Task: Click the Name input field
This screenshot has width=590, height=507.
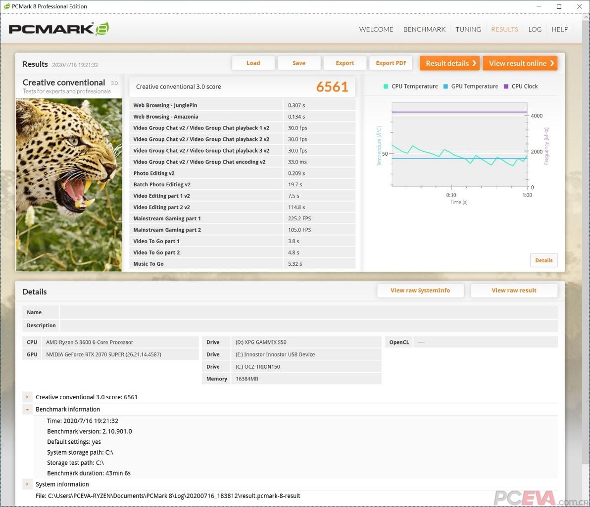Action: pyautogui.click(x=308, y=312)
